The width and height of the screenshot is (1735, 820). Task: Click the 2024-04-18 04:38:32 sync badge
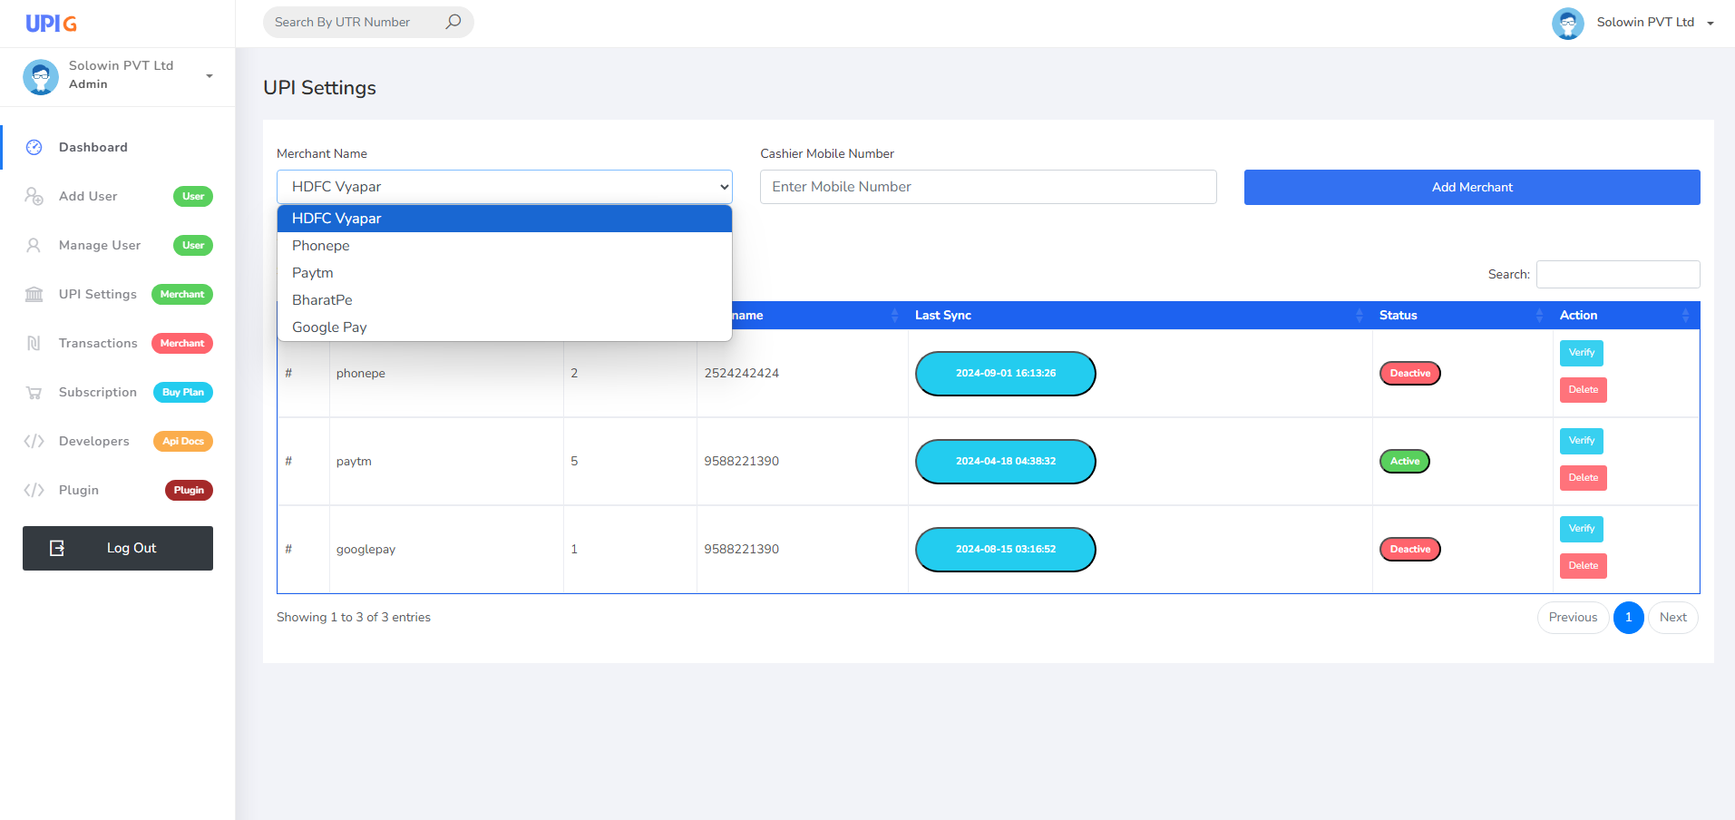coord(1006,462)
